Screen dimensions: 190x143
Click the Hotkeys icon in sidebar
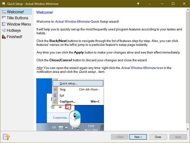[x=4, y=30]
